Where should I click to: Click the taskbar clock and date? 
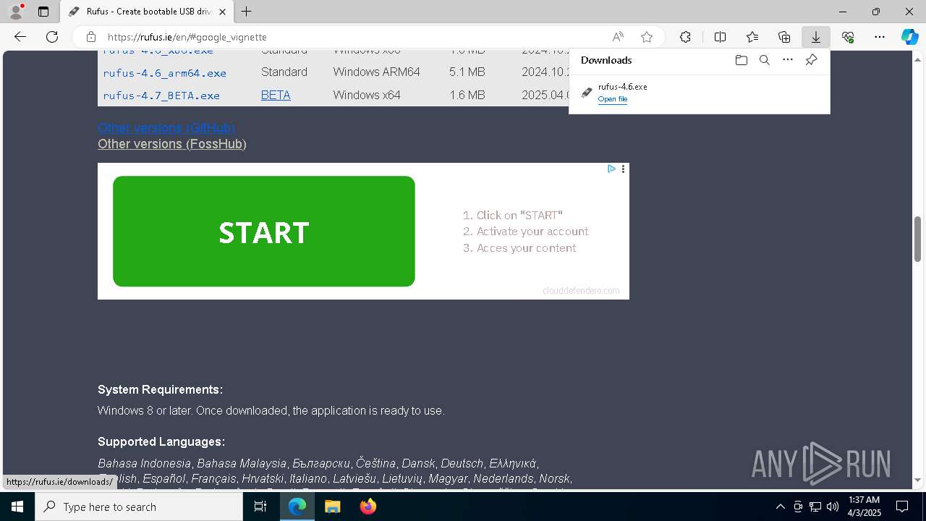point(865,507)
